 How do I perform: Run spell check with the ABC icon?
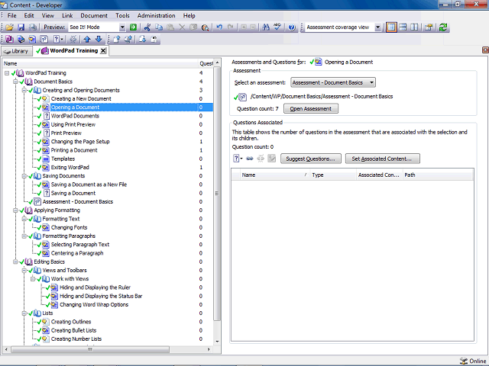tap(277, 27)
